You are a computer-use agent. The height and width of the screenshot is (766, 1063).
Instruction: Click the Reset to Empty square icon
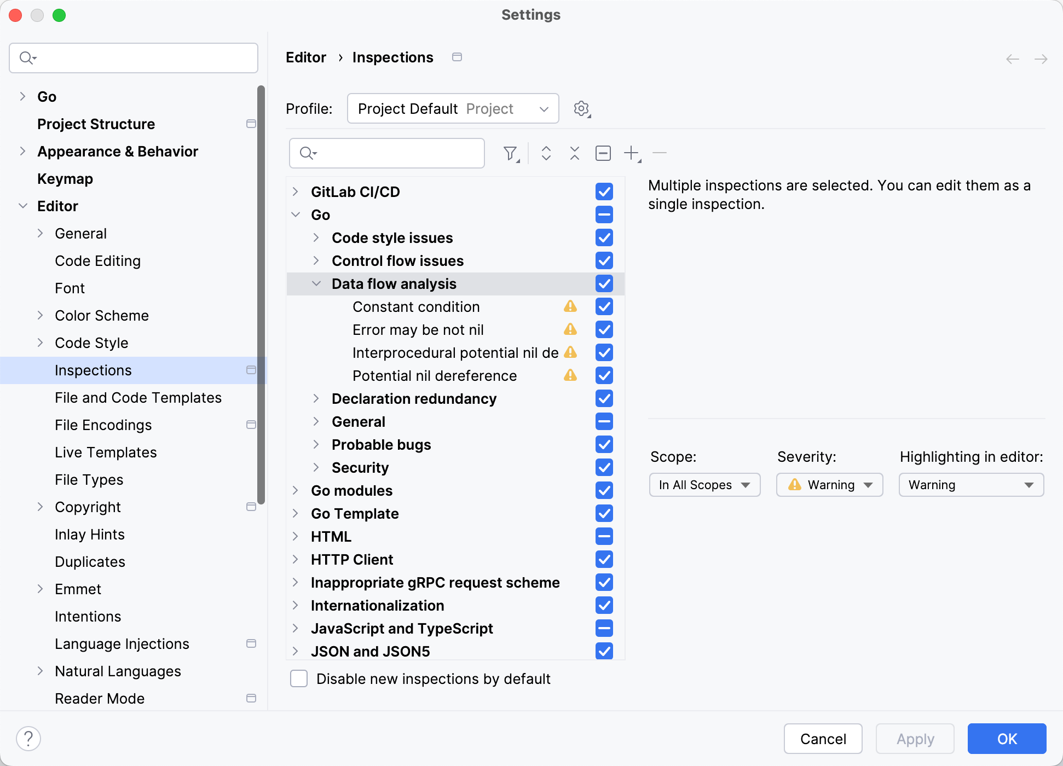[x=603, y=153]
